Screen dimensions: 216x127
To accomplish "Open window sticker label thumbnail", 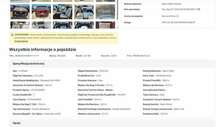I will tap(105, 25).
